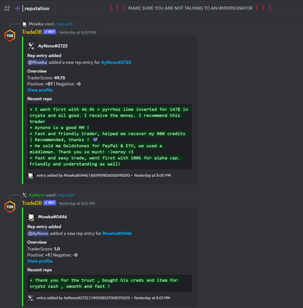Click View profile under TraderScore 1.0
The image size is (303, 308).
40,261
